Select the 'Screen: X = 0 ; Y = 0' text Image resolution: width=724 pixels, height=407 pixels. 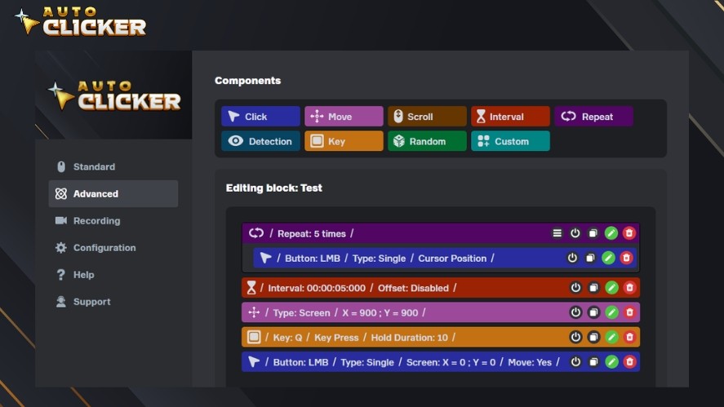coord(451,362)
